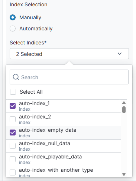136x181 pixels.
Task: Check the auto-index_with_another_type checkbox
Action: click(x=13, y=172)
